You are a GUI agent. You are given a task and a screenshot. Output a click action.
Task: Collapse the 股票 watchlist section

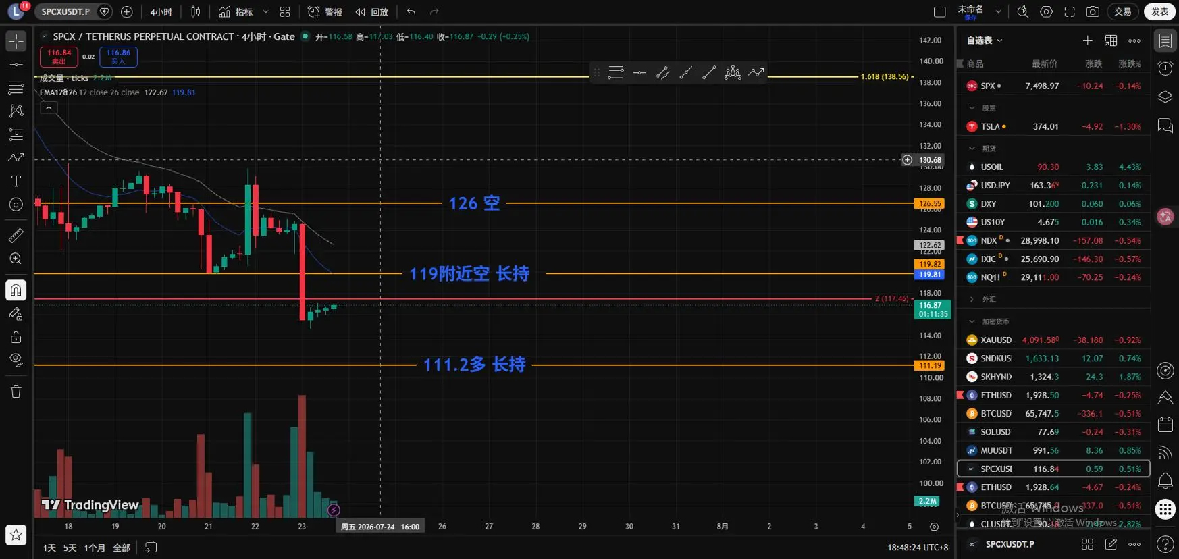(x=972, y=108)
